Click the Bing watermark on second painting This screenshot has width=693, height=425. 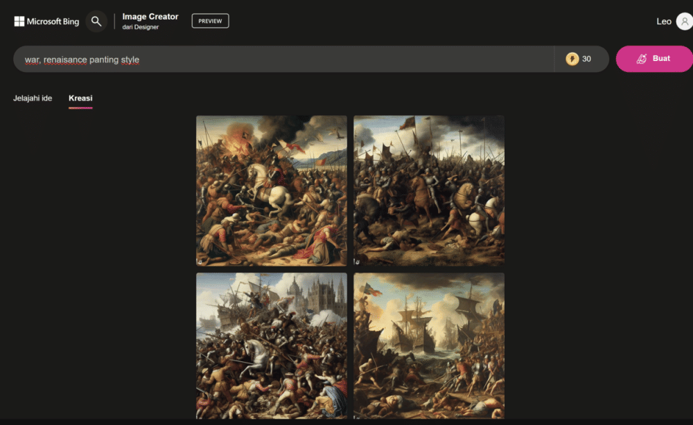358,262
